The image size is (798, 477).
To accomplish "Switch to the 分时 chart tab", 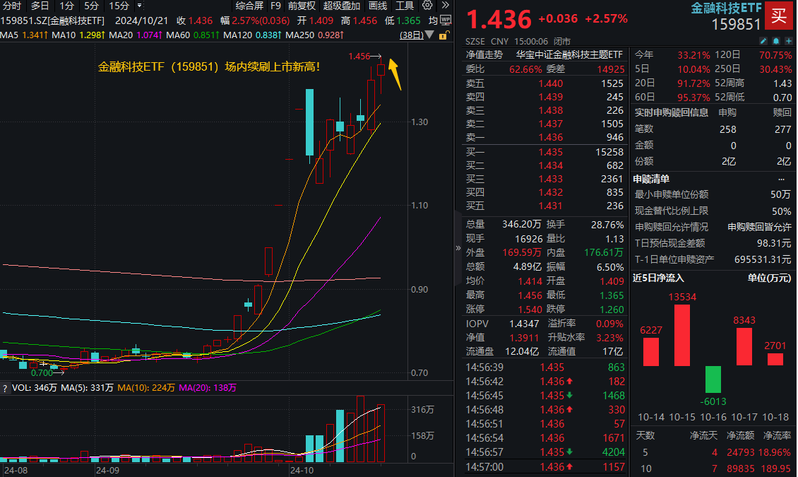I will (x=12, y=6).
